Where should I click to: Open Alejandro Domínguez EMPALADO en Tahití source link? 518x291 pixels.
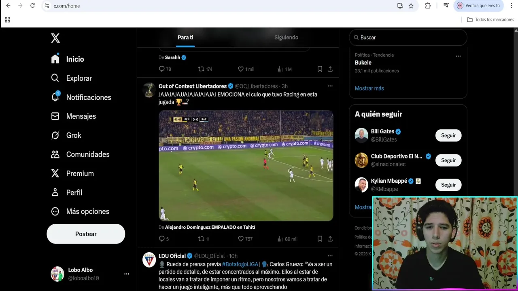click(210, 227)
